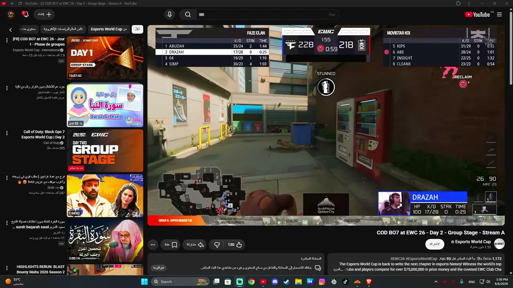The image size is (513, 288).
Task: Open the YouTube notifications bell
Action: pos(25,14)
